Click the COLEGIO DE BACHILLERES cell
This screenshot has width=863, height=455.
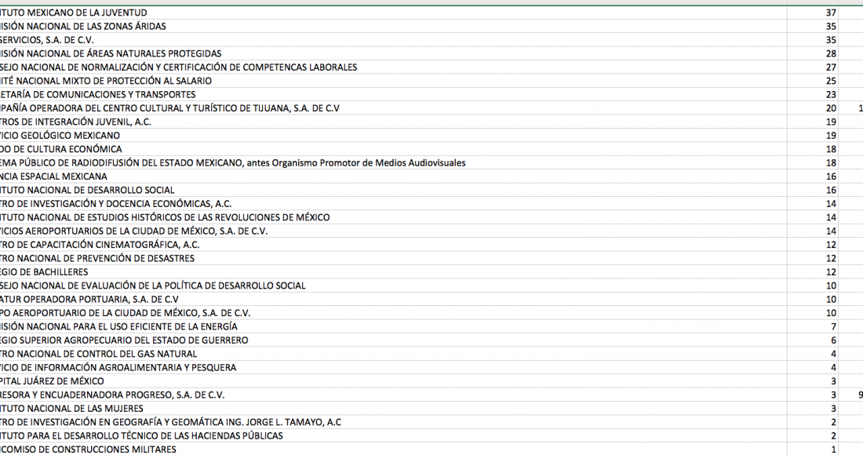point(44,271)
